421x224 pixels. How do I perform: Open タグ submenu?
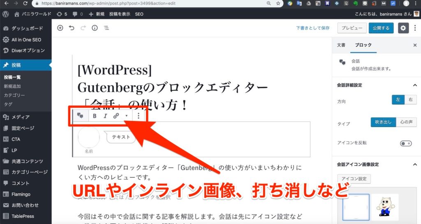point(8,104)
